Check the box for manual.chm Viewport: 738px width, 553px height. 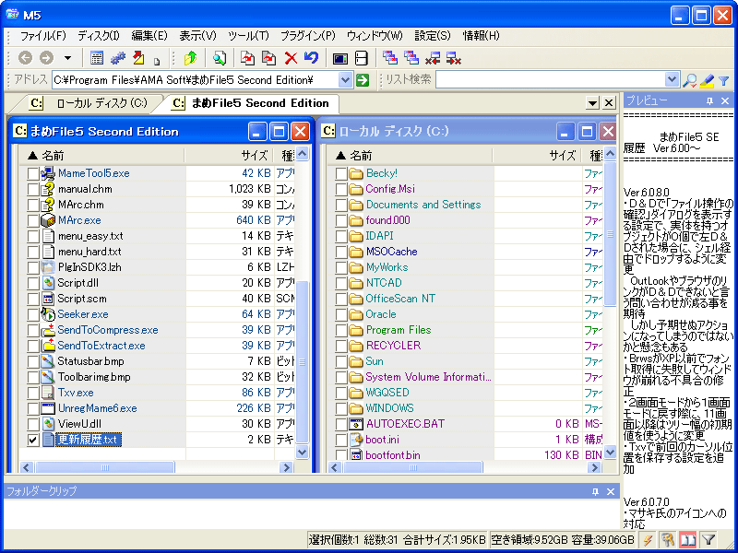pos(32,189)
